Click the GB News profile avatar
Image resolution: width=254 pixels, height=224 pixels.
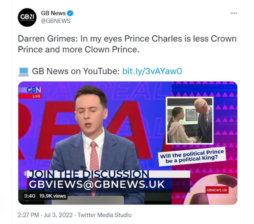pos(27,17)
